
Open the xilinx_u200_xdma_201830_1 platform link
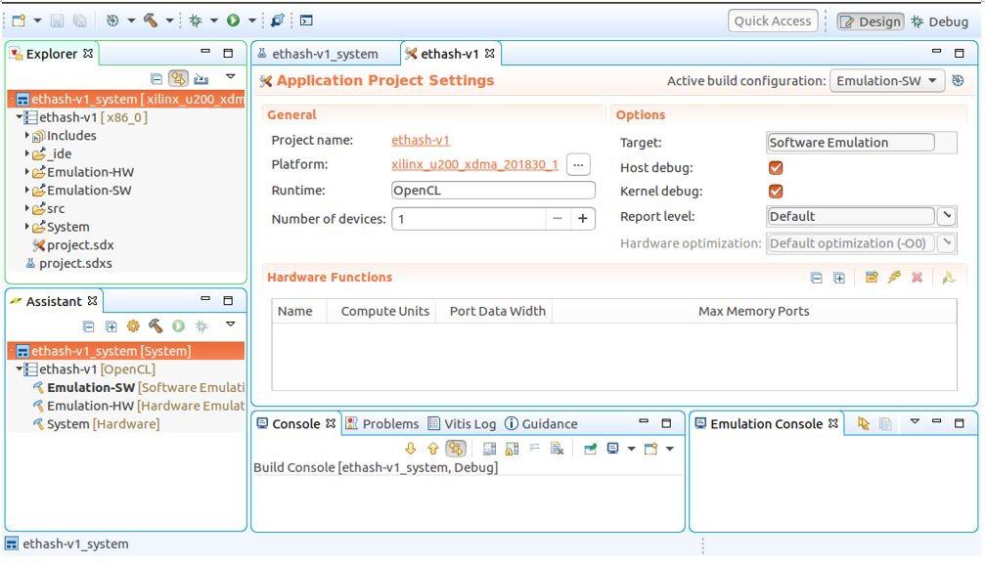[x=475, y=164]
